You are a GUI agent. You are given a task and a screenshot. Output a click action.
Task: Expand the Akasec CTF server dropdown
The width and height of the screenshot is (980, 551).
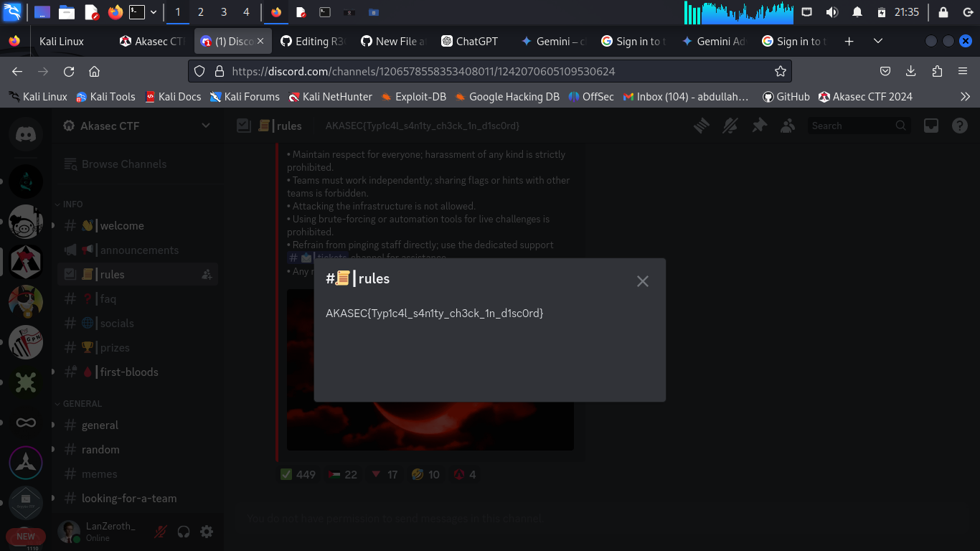[205, 126]
